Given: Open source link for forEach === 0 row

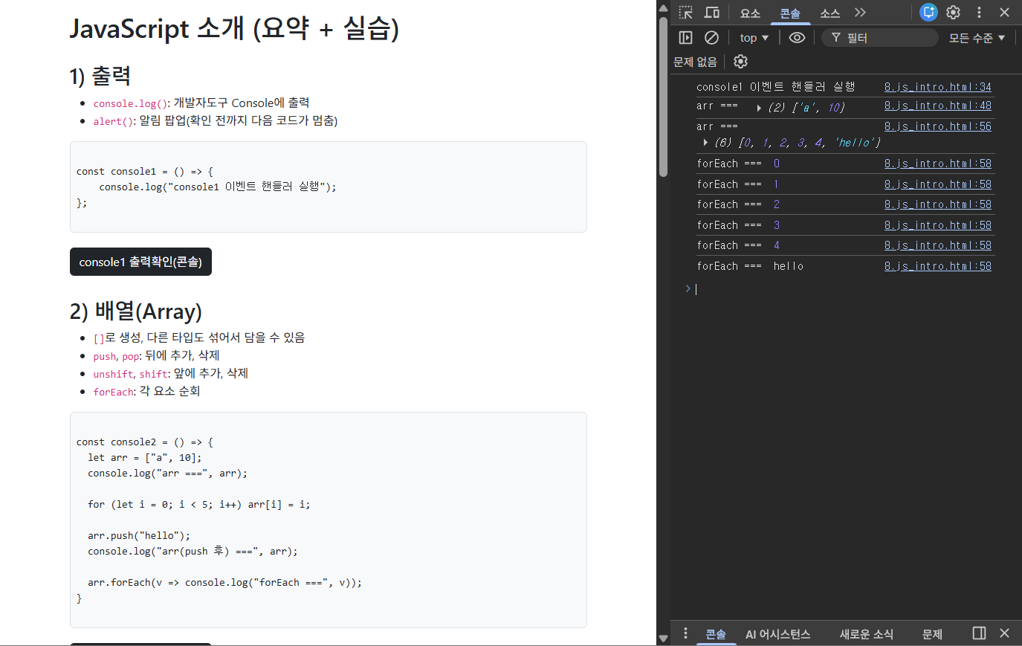Looking at the screenshot, I should tap(937, 164).
